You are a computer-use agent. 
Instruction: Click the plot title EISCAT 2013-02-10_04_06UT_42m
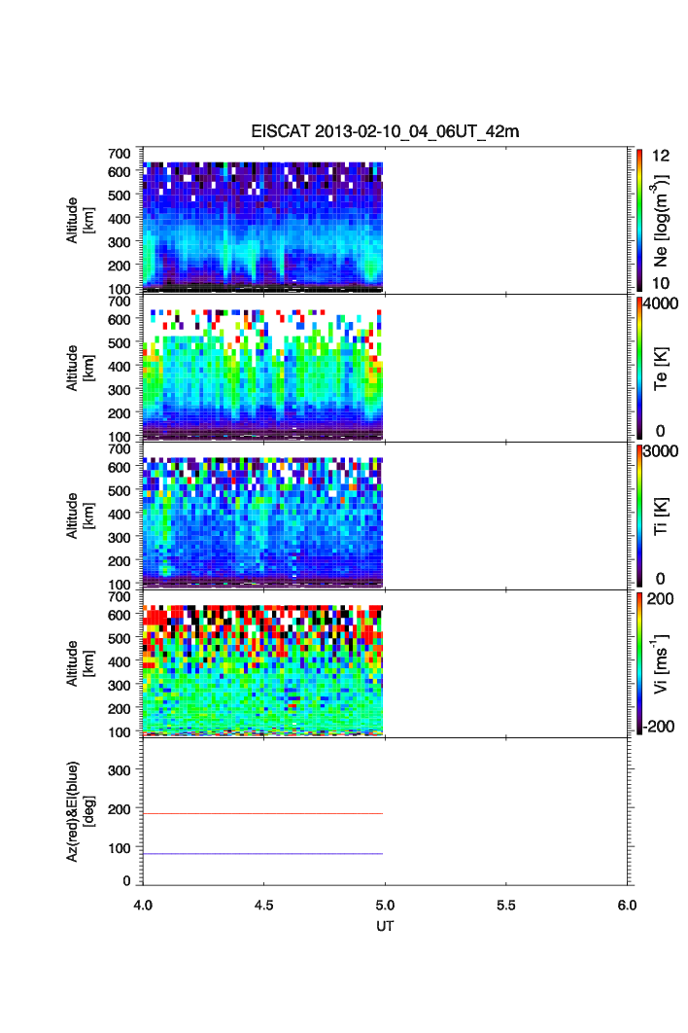point(385,131)
